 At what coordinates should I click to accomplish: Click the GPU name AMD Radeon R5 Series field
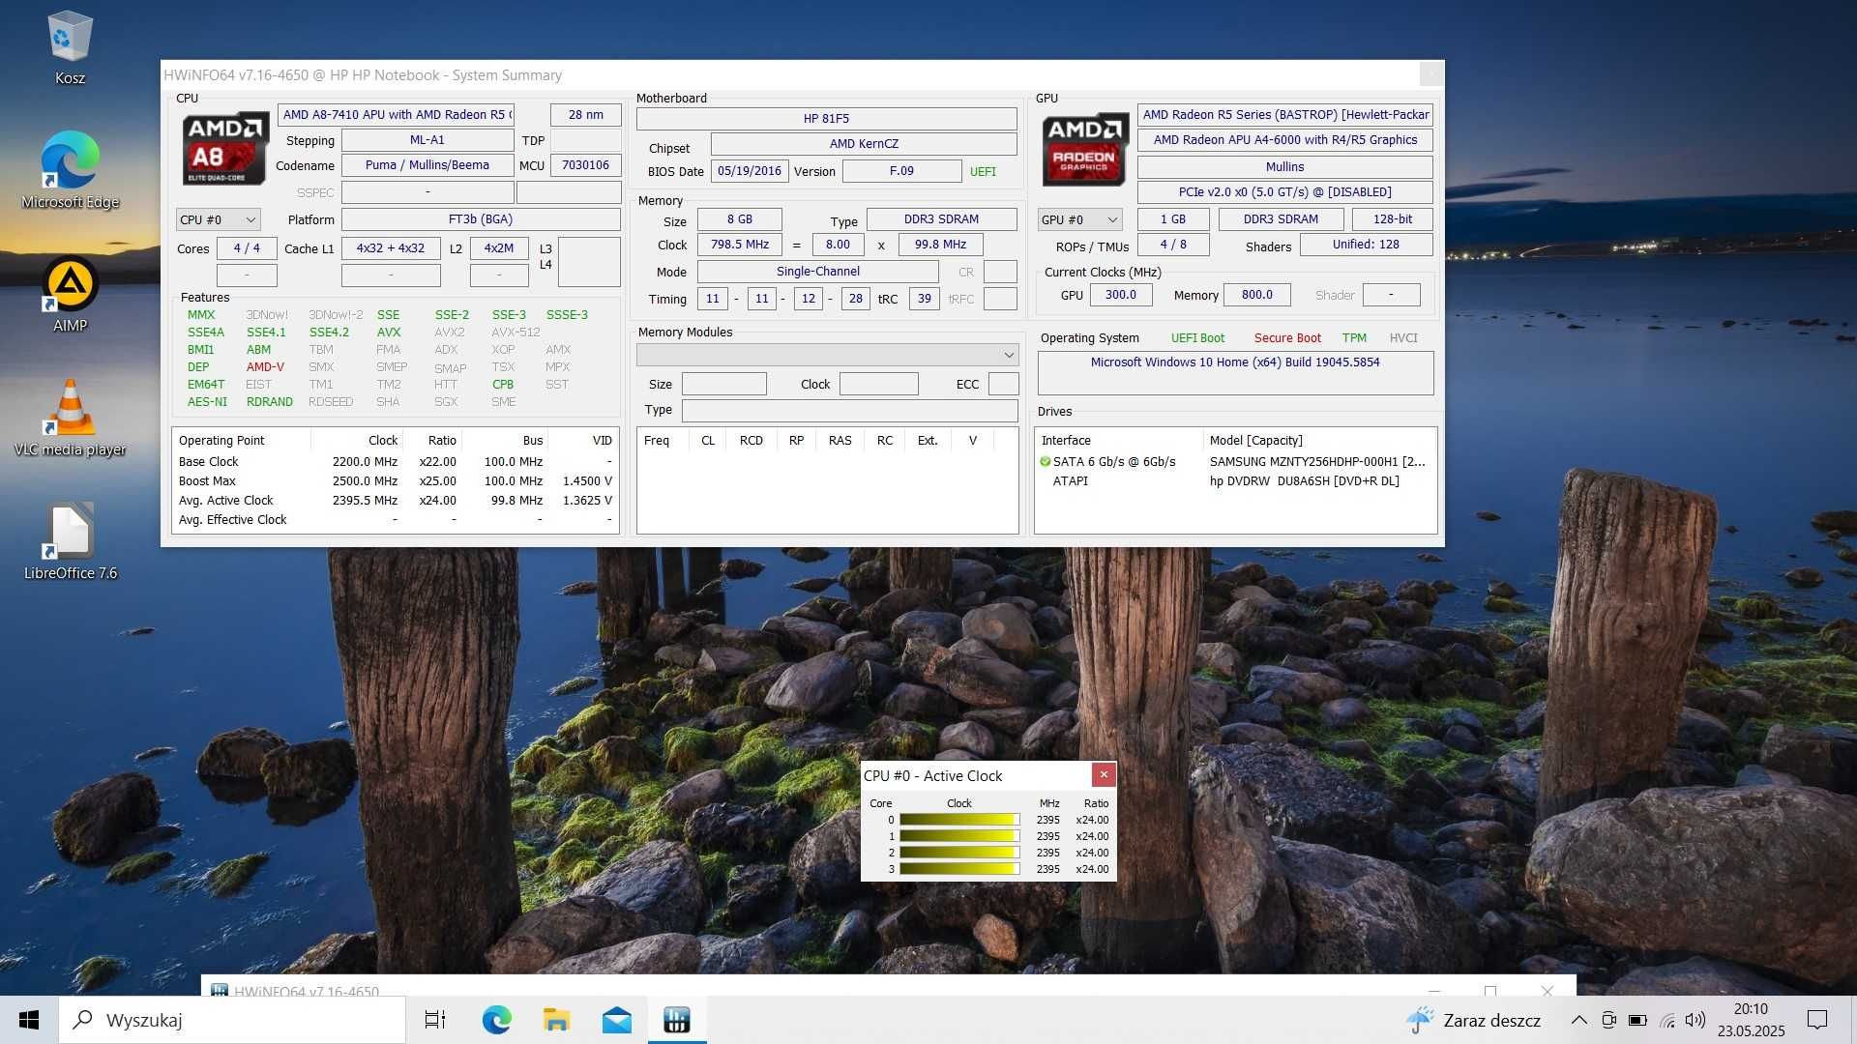pos(1285,115)
